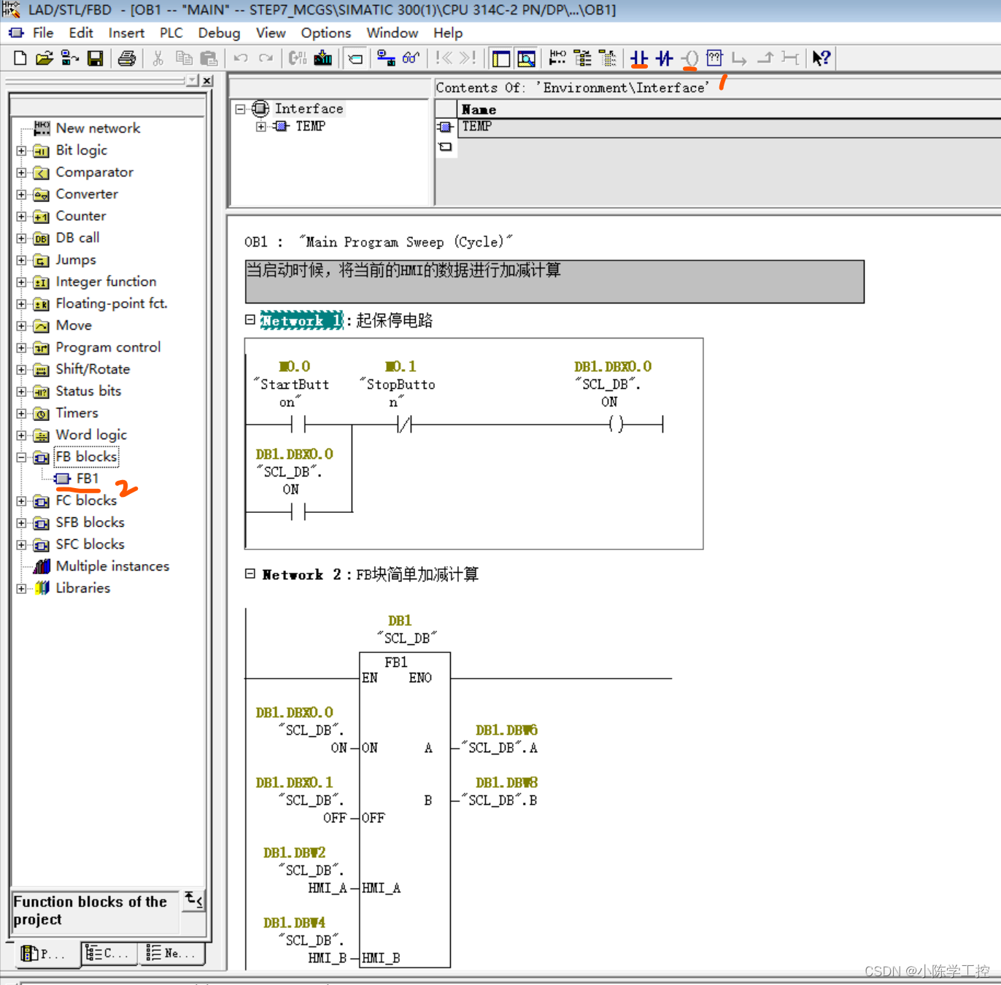Screen dimensions: 1001x985
Task: Click the Print icon
Action: point(126,58)
